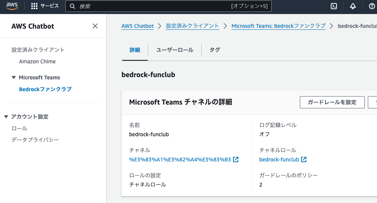Click the ガードレールのポリシー value 2
The height and width of the screenshot is (203, 377).
pos(261,185)
